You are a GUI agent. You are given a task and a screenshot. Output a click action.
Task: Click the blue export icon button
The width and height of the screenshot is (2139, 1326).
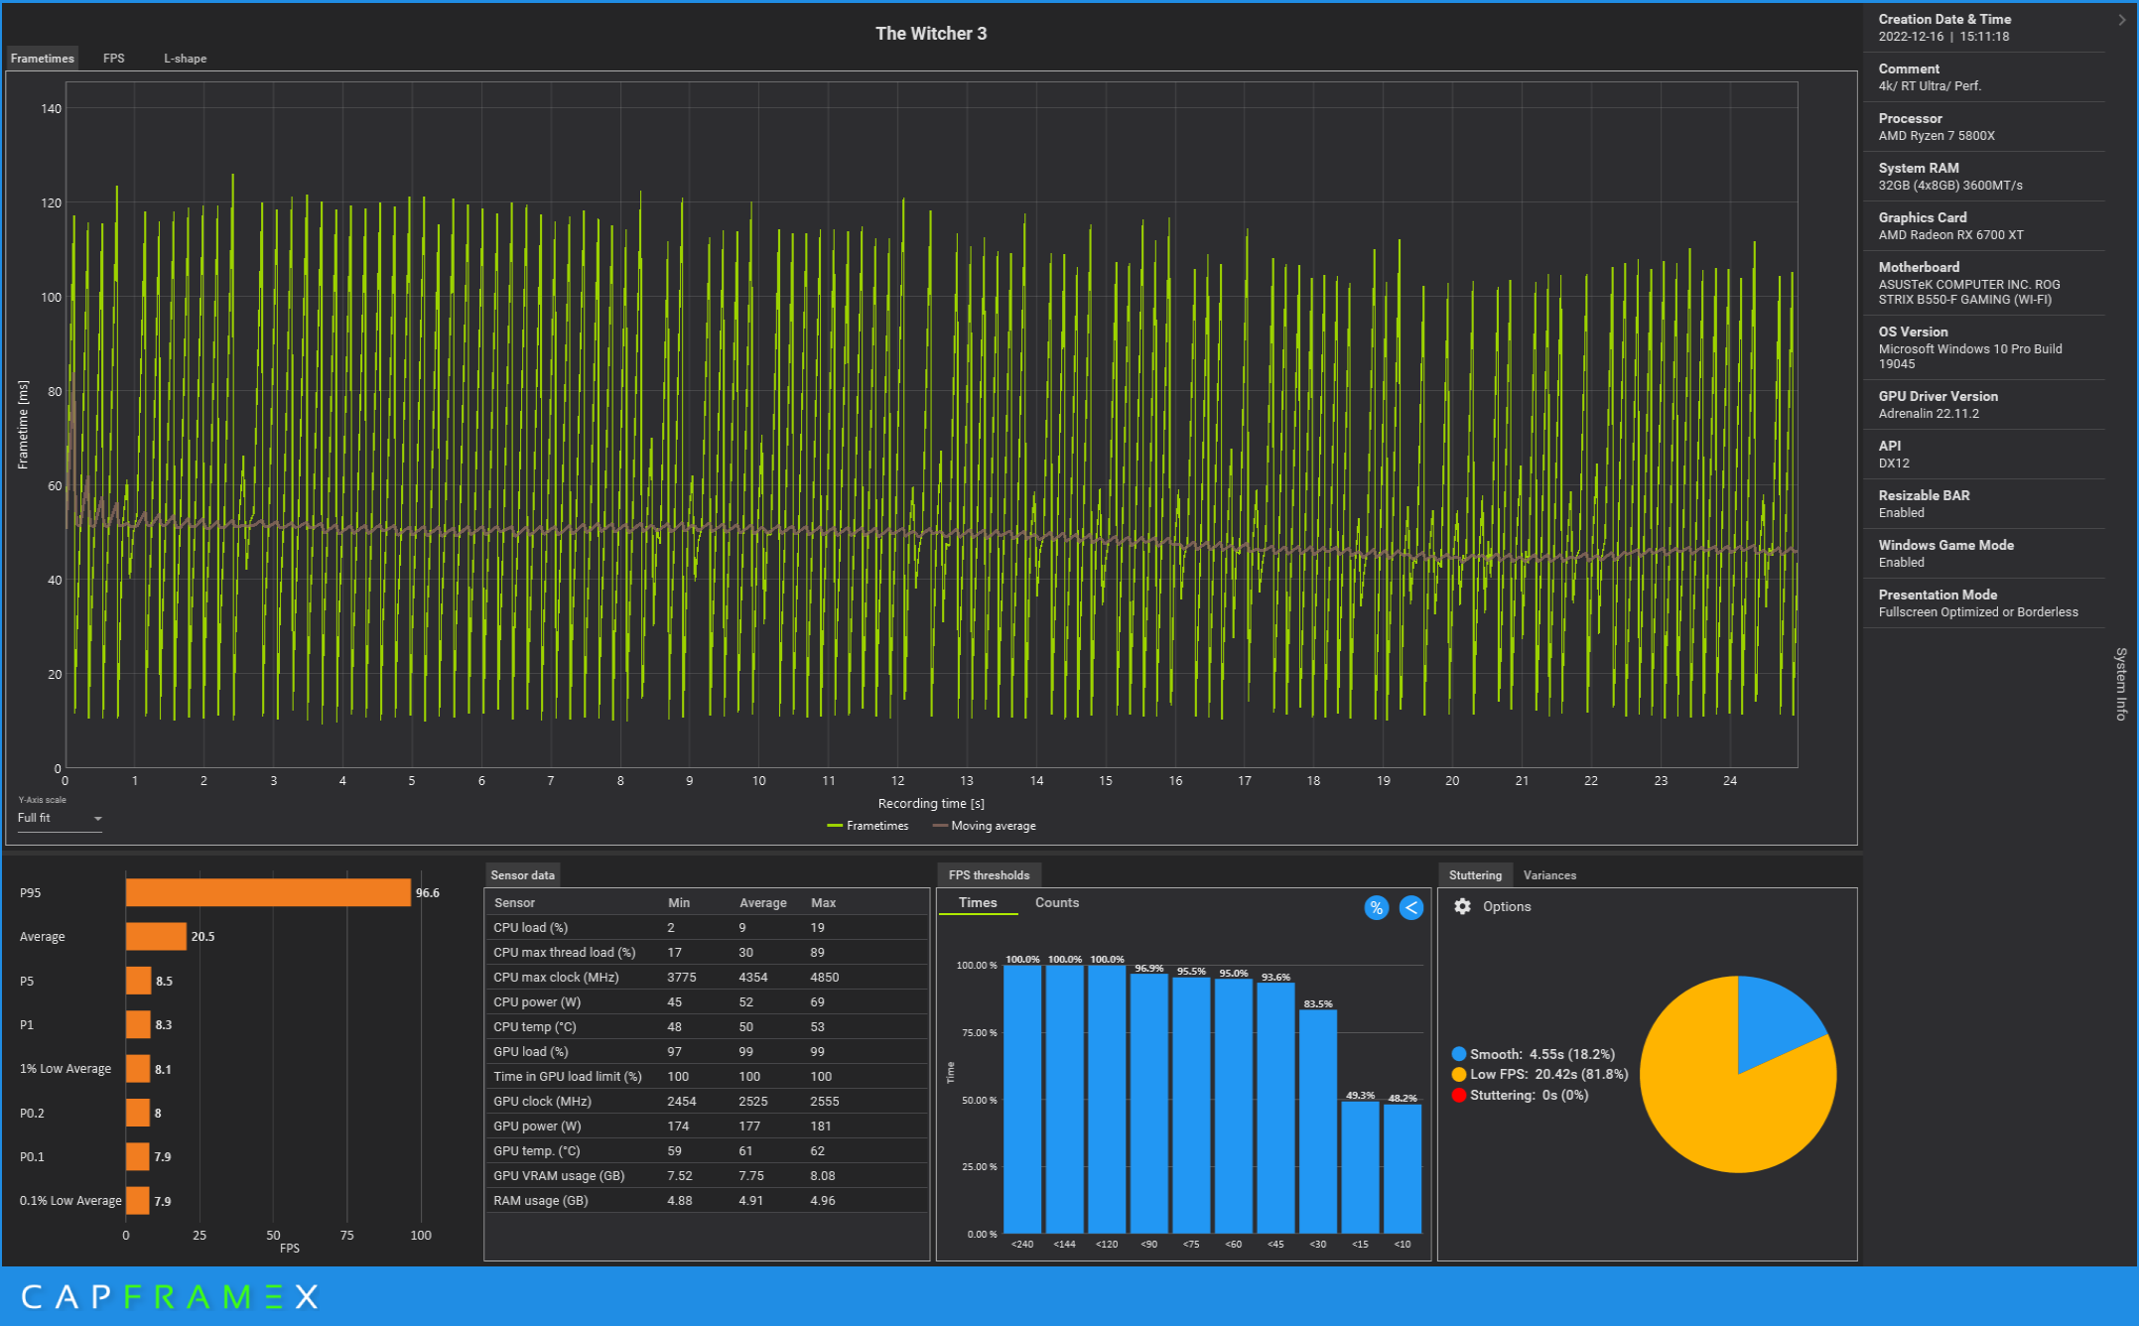click(x=1408, y=907)
